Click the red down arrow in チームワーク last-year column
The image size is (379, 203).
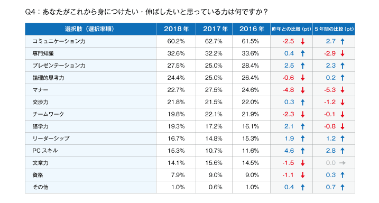point(302,114)
